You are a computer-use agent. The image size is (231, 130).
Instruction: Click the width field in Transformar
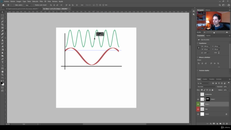(207, 46)
